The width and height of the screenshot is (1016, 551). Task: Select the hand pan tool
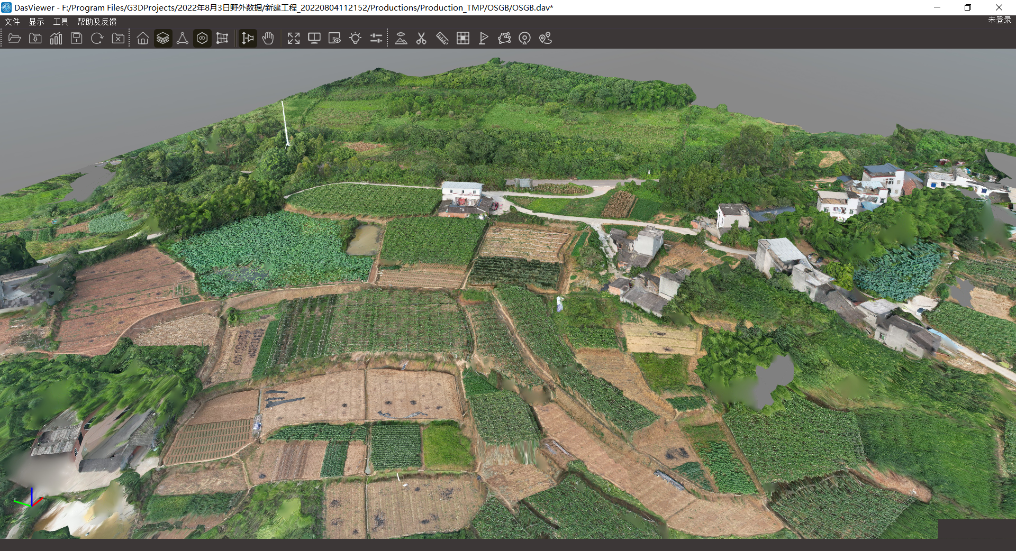[x=268, y=38]
